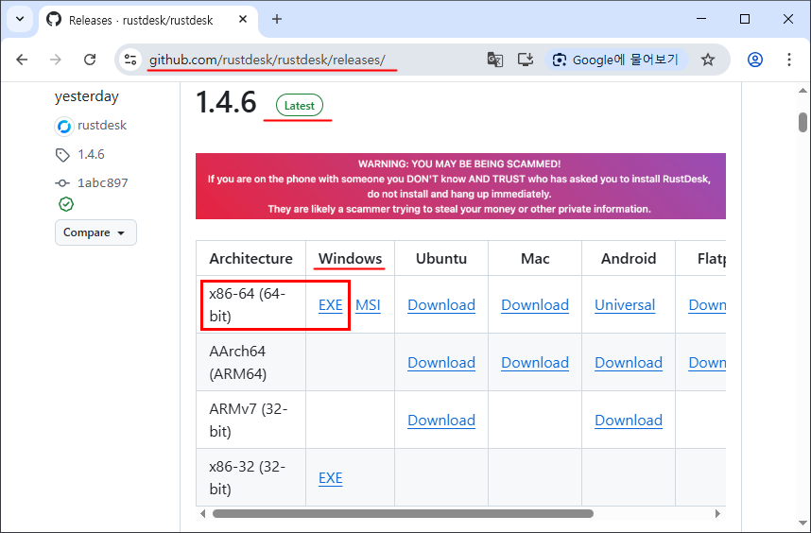The width and height of the screenshot is (811, 533).
Task: Click the table's scroll-left arrow
Action: tap(202, 514)
